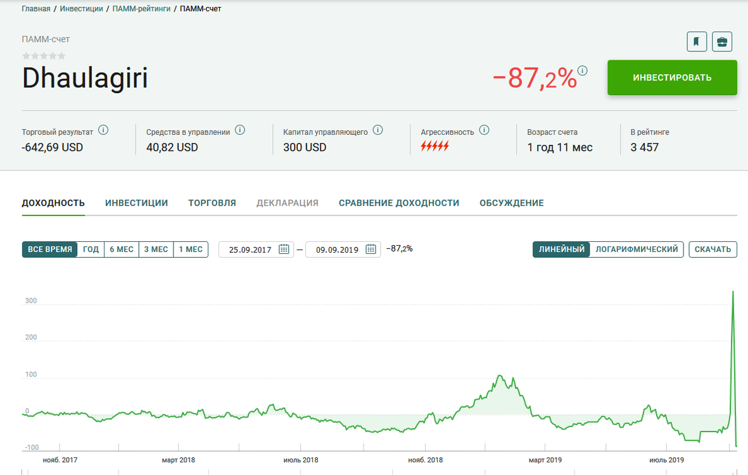Open info icon for Агрессивность
Screen dimensions: 748x475
[x=484, y=130]
